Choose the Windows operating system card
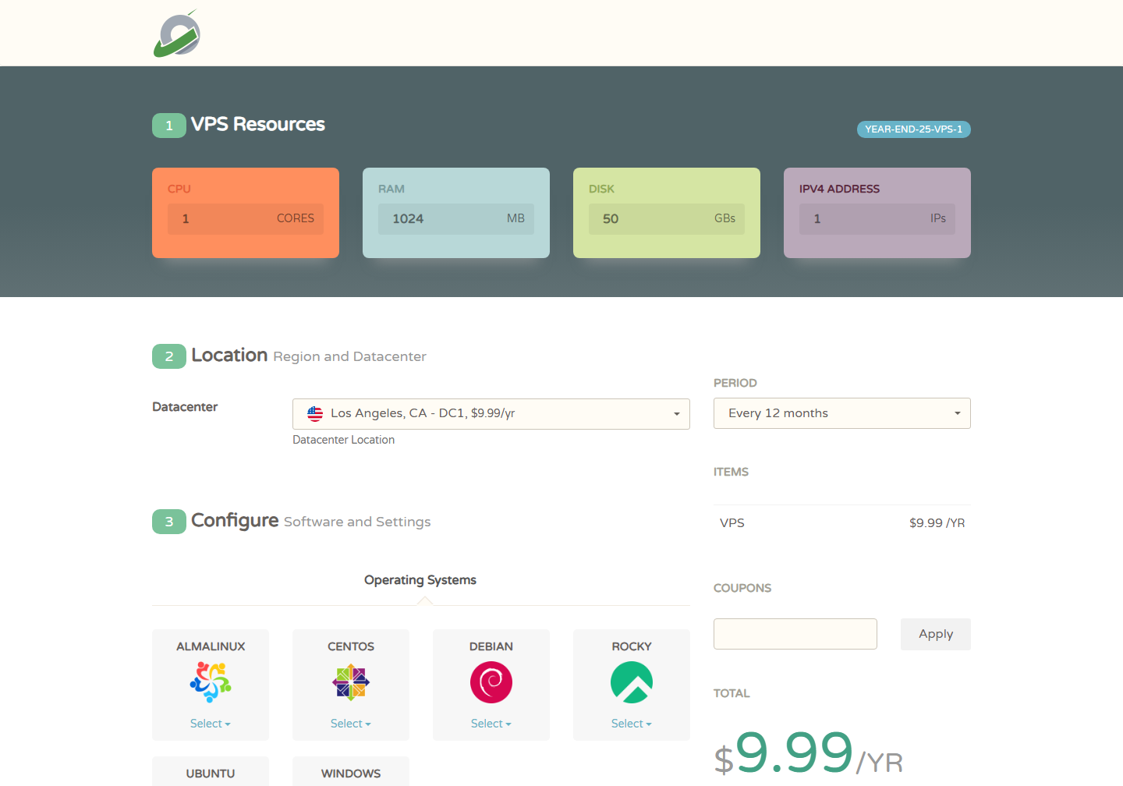This screenshot has width=1123, height=786. point(351,772)
